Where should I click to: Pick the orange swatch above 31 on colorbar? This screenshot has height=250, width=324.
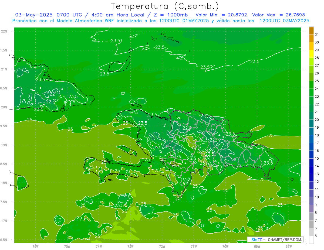311,31
